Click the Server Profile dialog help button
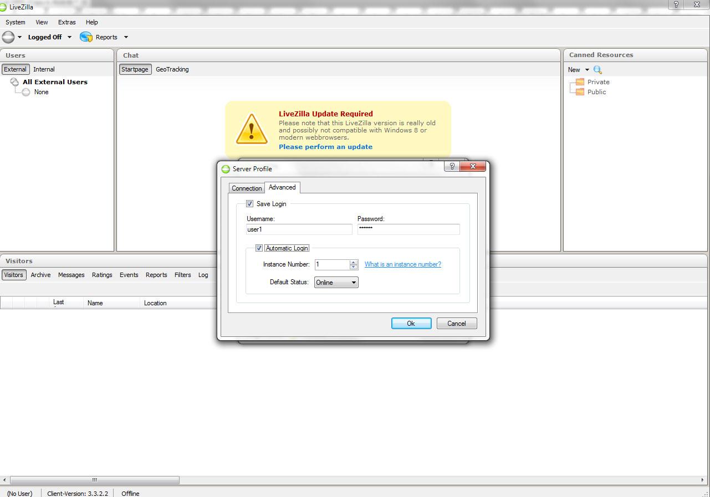 point(452,166)
